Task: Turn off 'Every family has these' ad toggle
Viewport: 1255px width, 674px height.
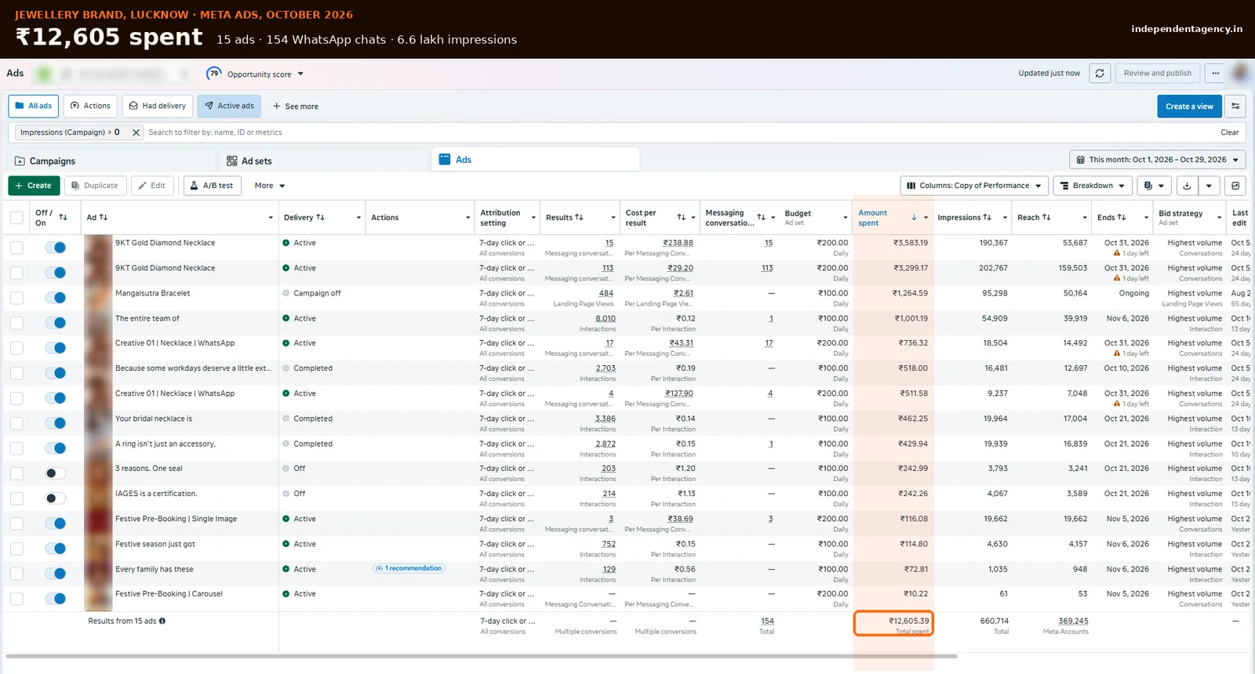Action: pyautogui.click(x=55, y=574)
